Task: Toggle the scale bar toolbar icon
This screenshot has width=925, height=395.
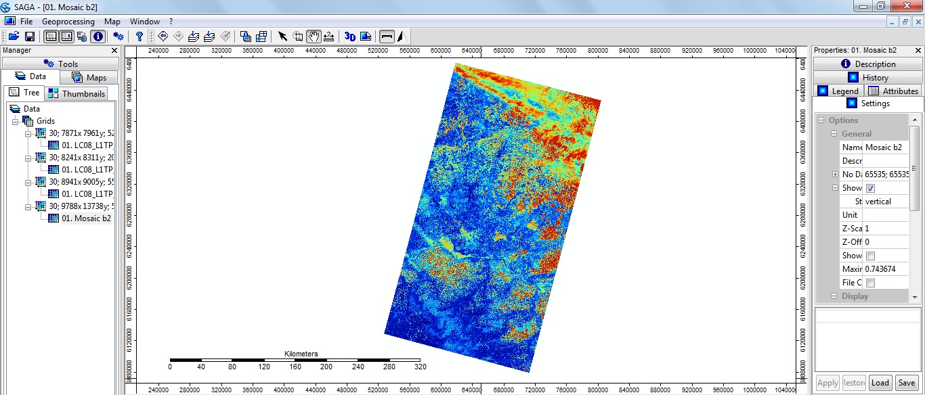Action: pos(387,37)
